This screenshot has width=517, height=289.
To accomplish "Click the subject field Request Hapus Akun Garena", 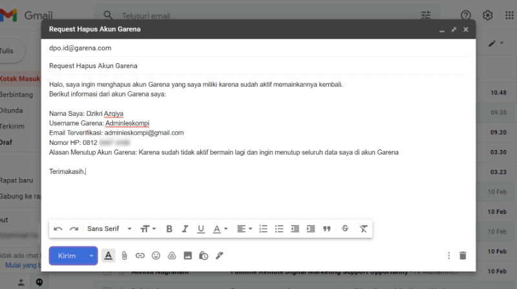I will [x=258, y=66].
